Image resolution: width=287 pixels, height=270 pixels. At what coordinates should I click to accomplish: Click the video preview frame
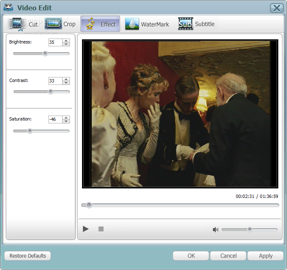(180, 114)
